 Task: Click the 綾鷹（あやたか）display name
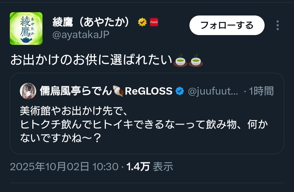tap(91, 22)
